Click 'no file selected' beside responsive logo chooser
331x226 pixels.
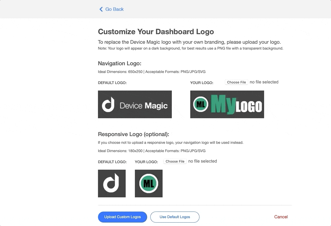click(202, 161)
